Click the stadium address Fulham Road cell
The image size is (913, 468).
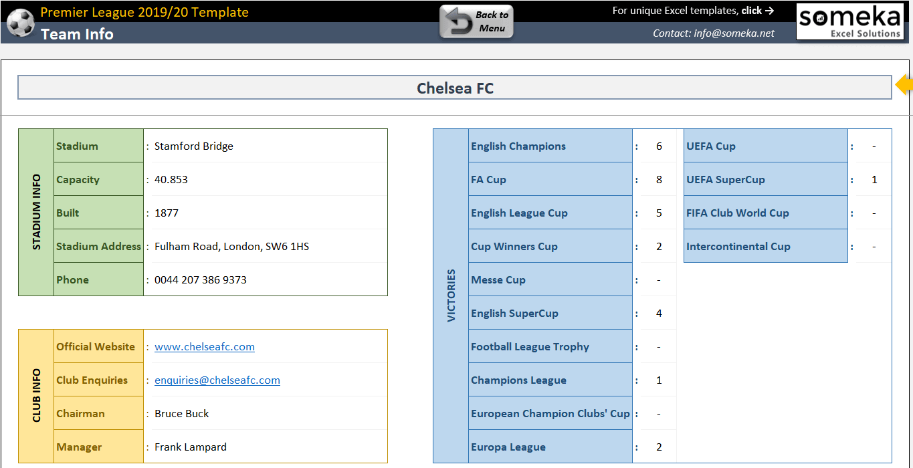(264, 246)
